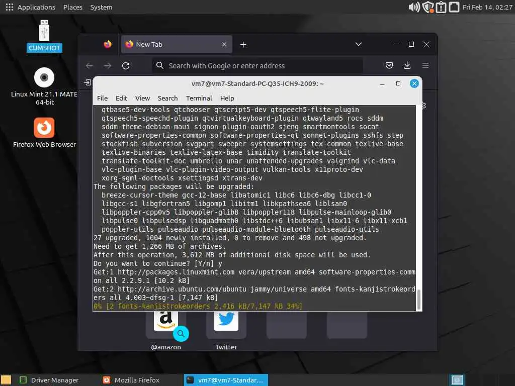Open the Applications menu in top panel

pos(31,7)
